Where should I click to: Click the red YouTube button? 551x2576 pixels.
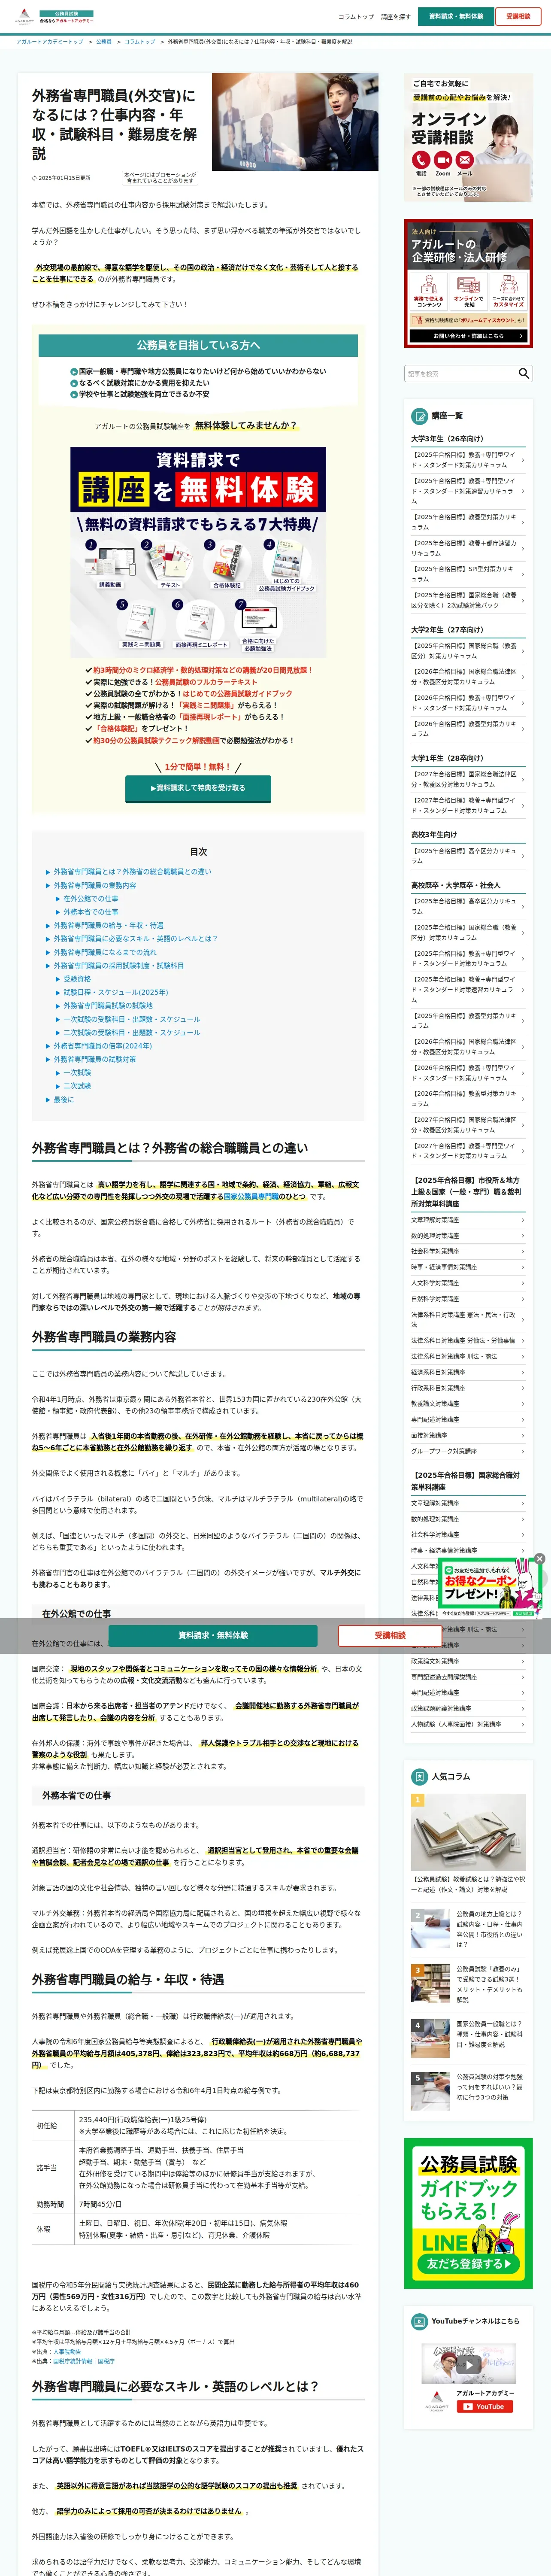[x=484, y=2406]
